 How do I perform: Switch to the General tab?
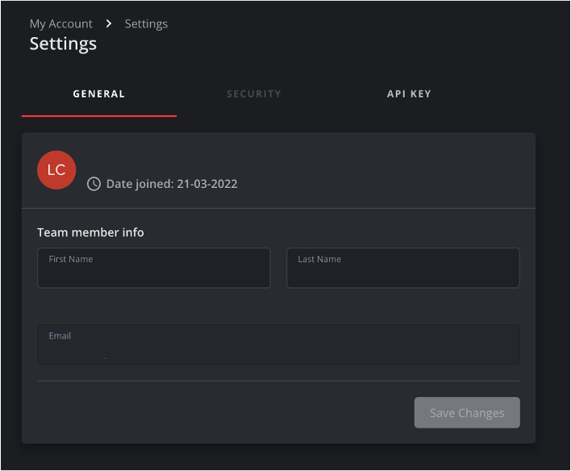(x=99, y=94)
